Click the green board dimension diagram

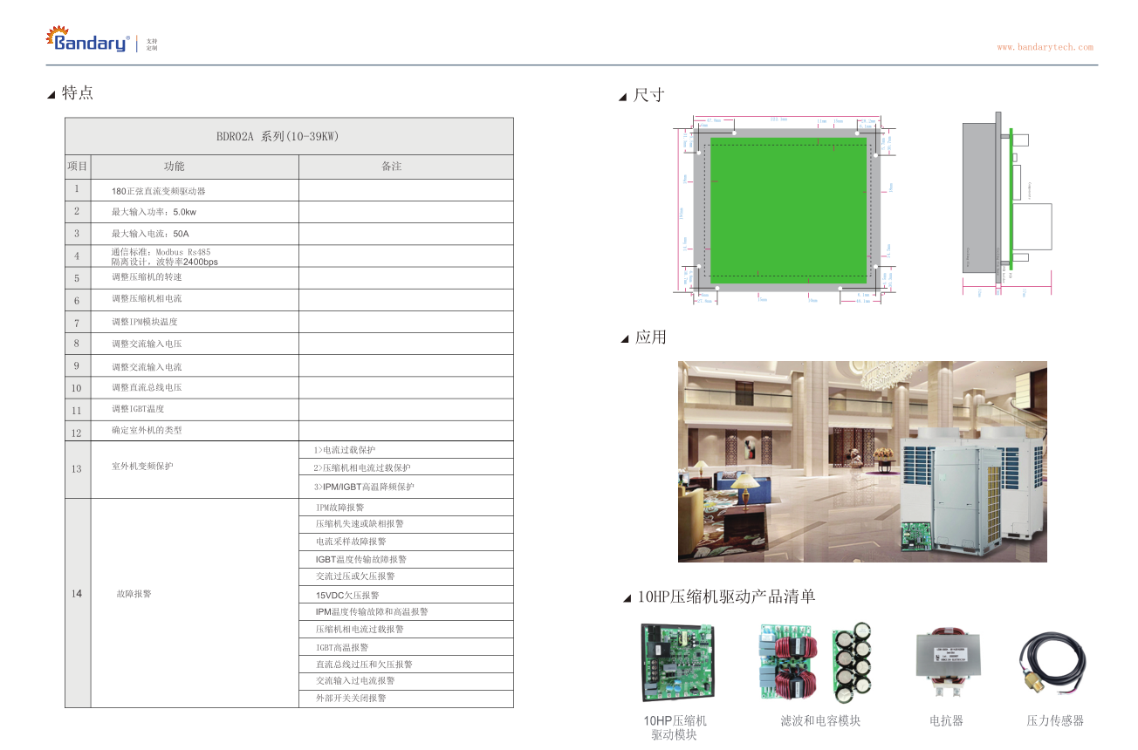(x=788, y=210)
